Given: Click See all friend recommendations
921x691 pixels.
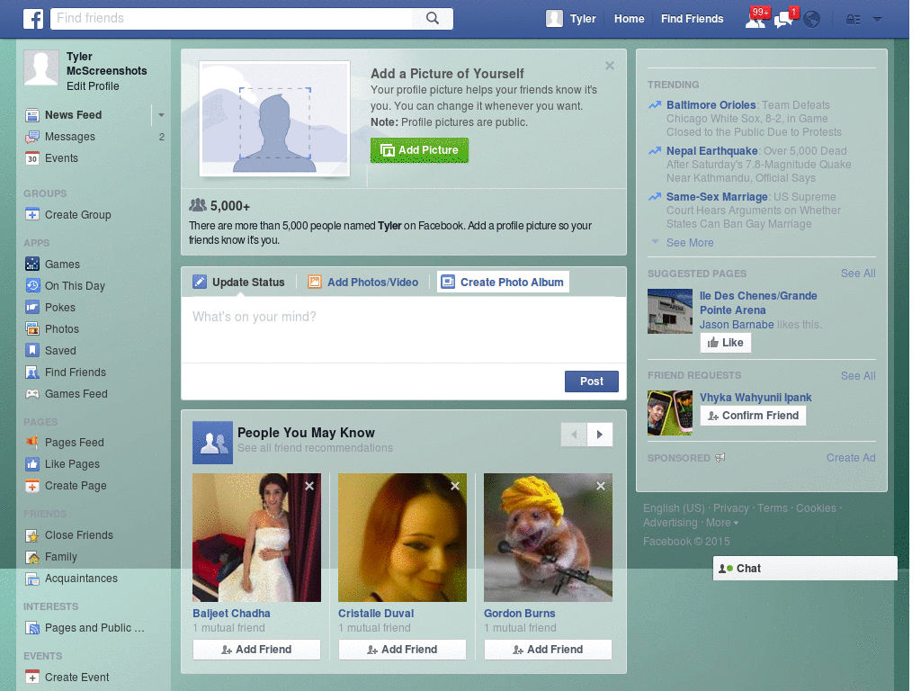Looking at the screenshot, I should [315, 448].
